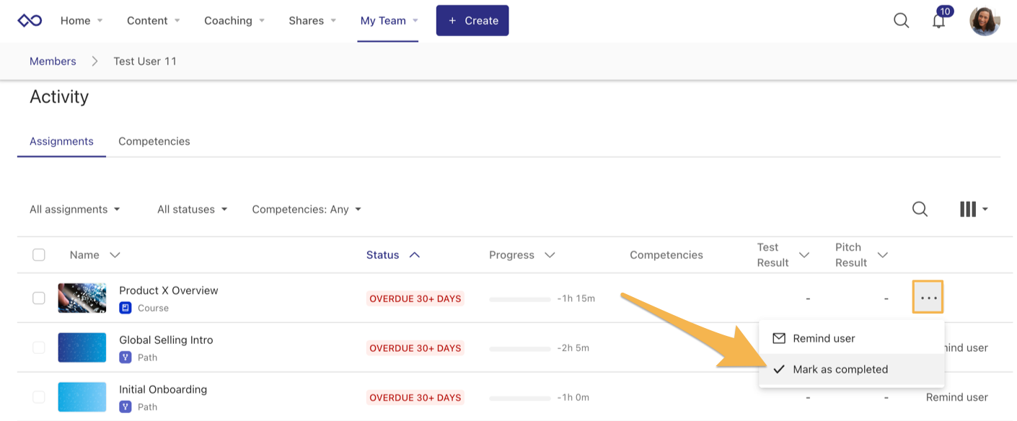Click the Global Selling Intro progress bar
Viewport: 1017px width, 421px height.
(x=520, y=348)
